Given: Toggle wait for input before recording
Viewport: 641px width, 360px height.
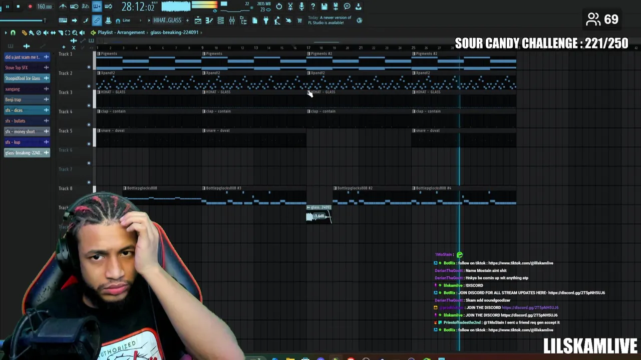Looking at the screenshot, I should tap(74, 6).
